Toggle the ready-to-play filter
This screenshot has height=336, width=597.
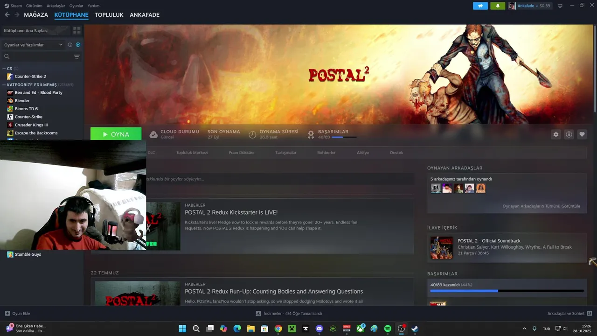[x=78, y=45]
